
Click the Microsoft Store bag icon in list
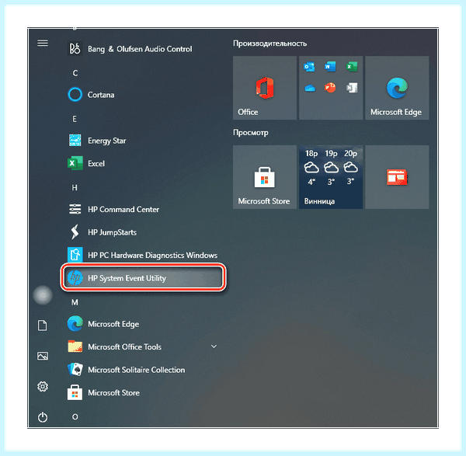[75, 392]
